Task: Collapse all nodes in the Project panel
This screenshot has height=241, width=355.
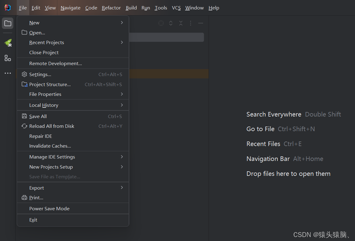Action: 181,23
